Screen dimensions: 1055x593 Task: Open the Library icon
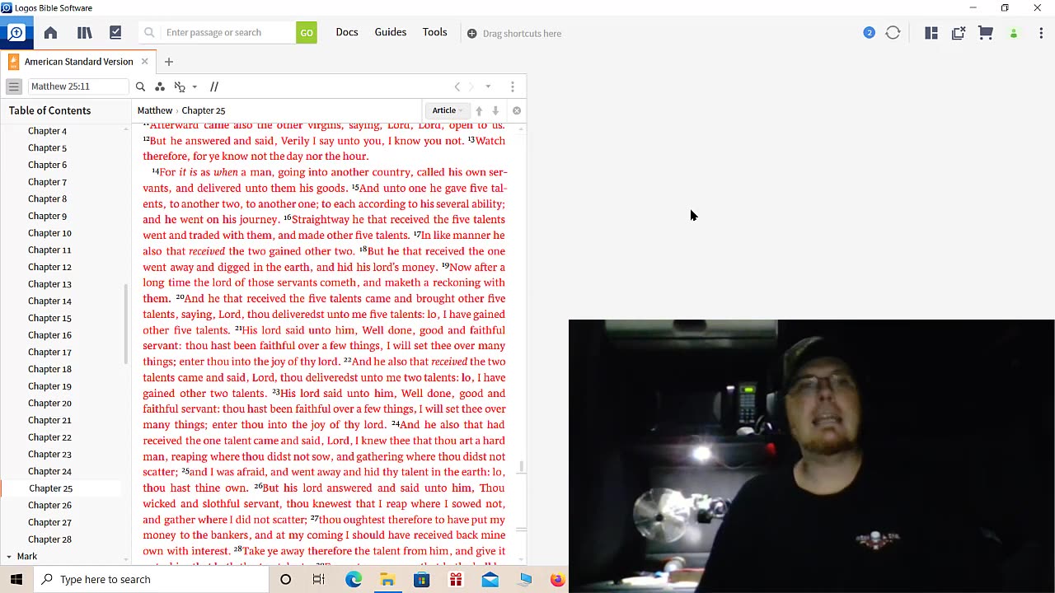(84, 33)
